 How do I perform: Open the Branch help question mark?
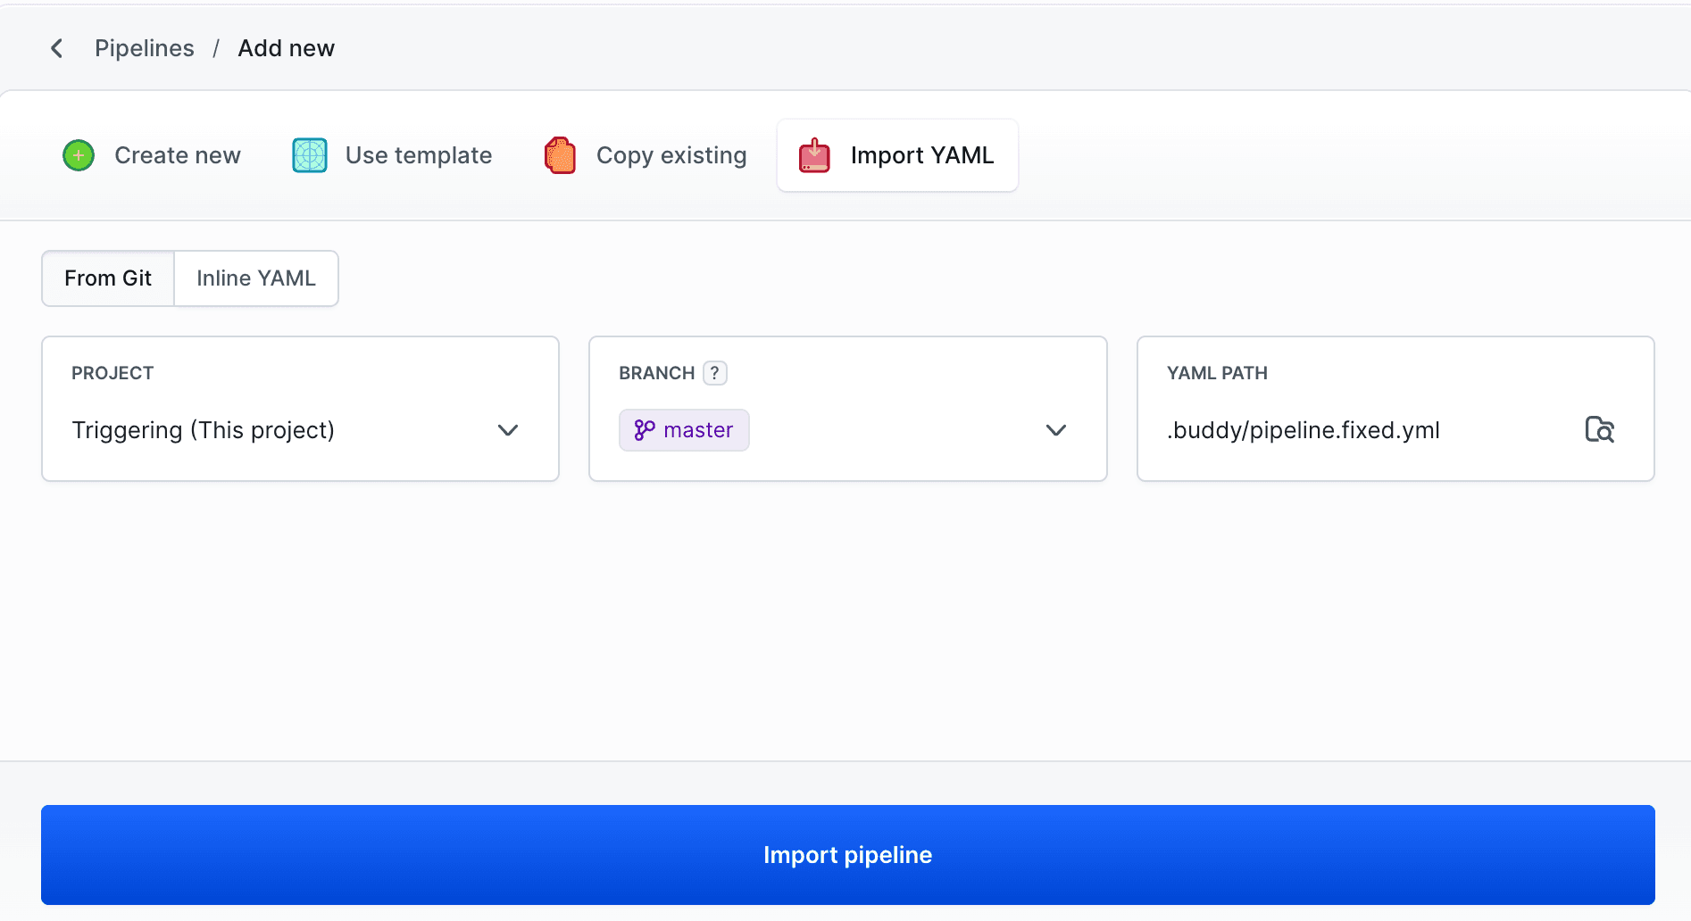pyautogui.click(x=714, y=373)
